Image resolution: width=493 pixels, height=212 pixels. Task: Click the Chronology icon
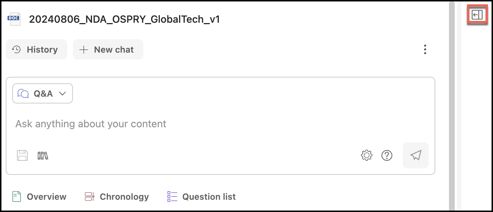88,196
